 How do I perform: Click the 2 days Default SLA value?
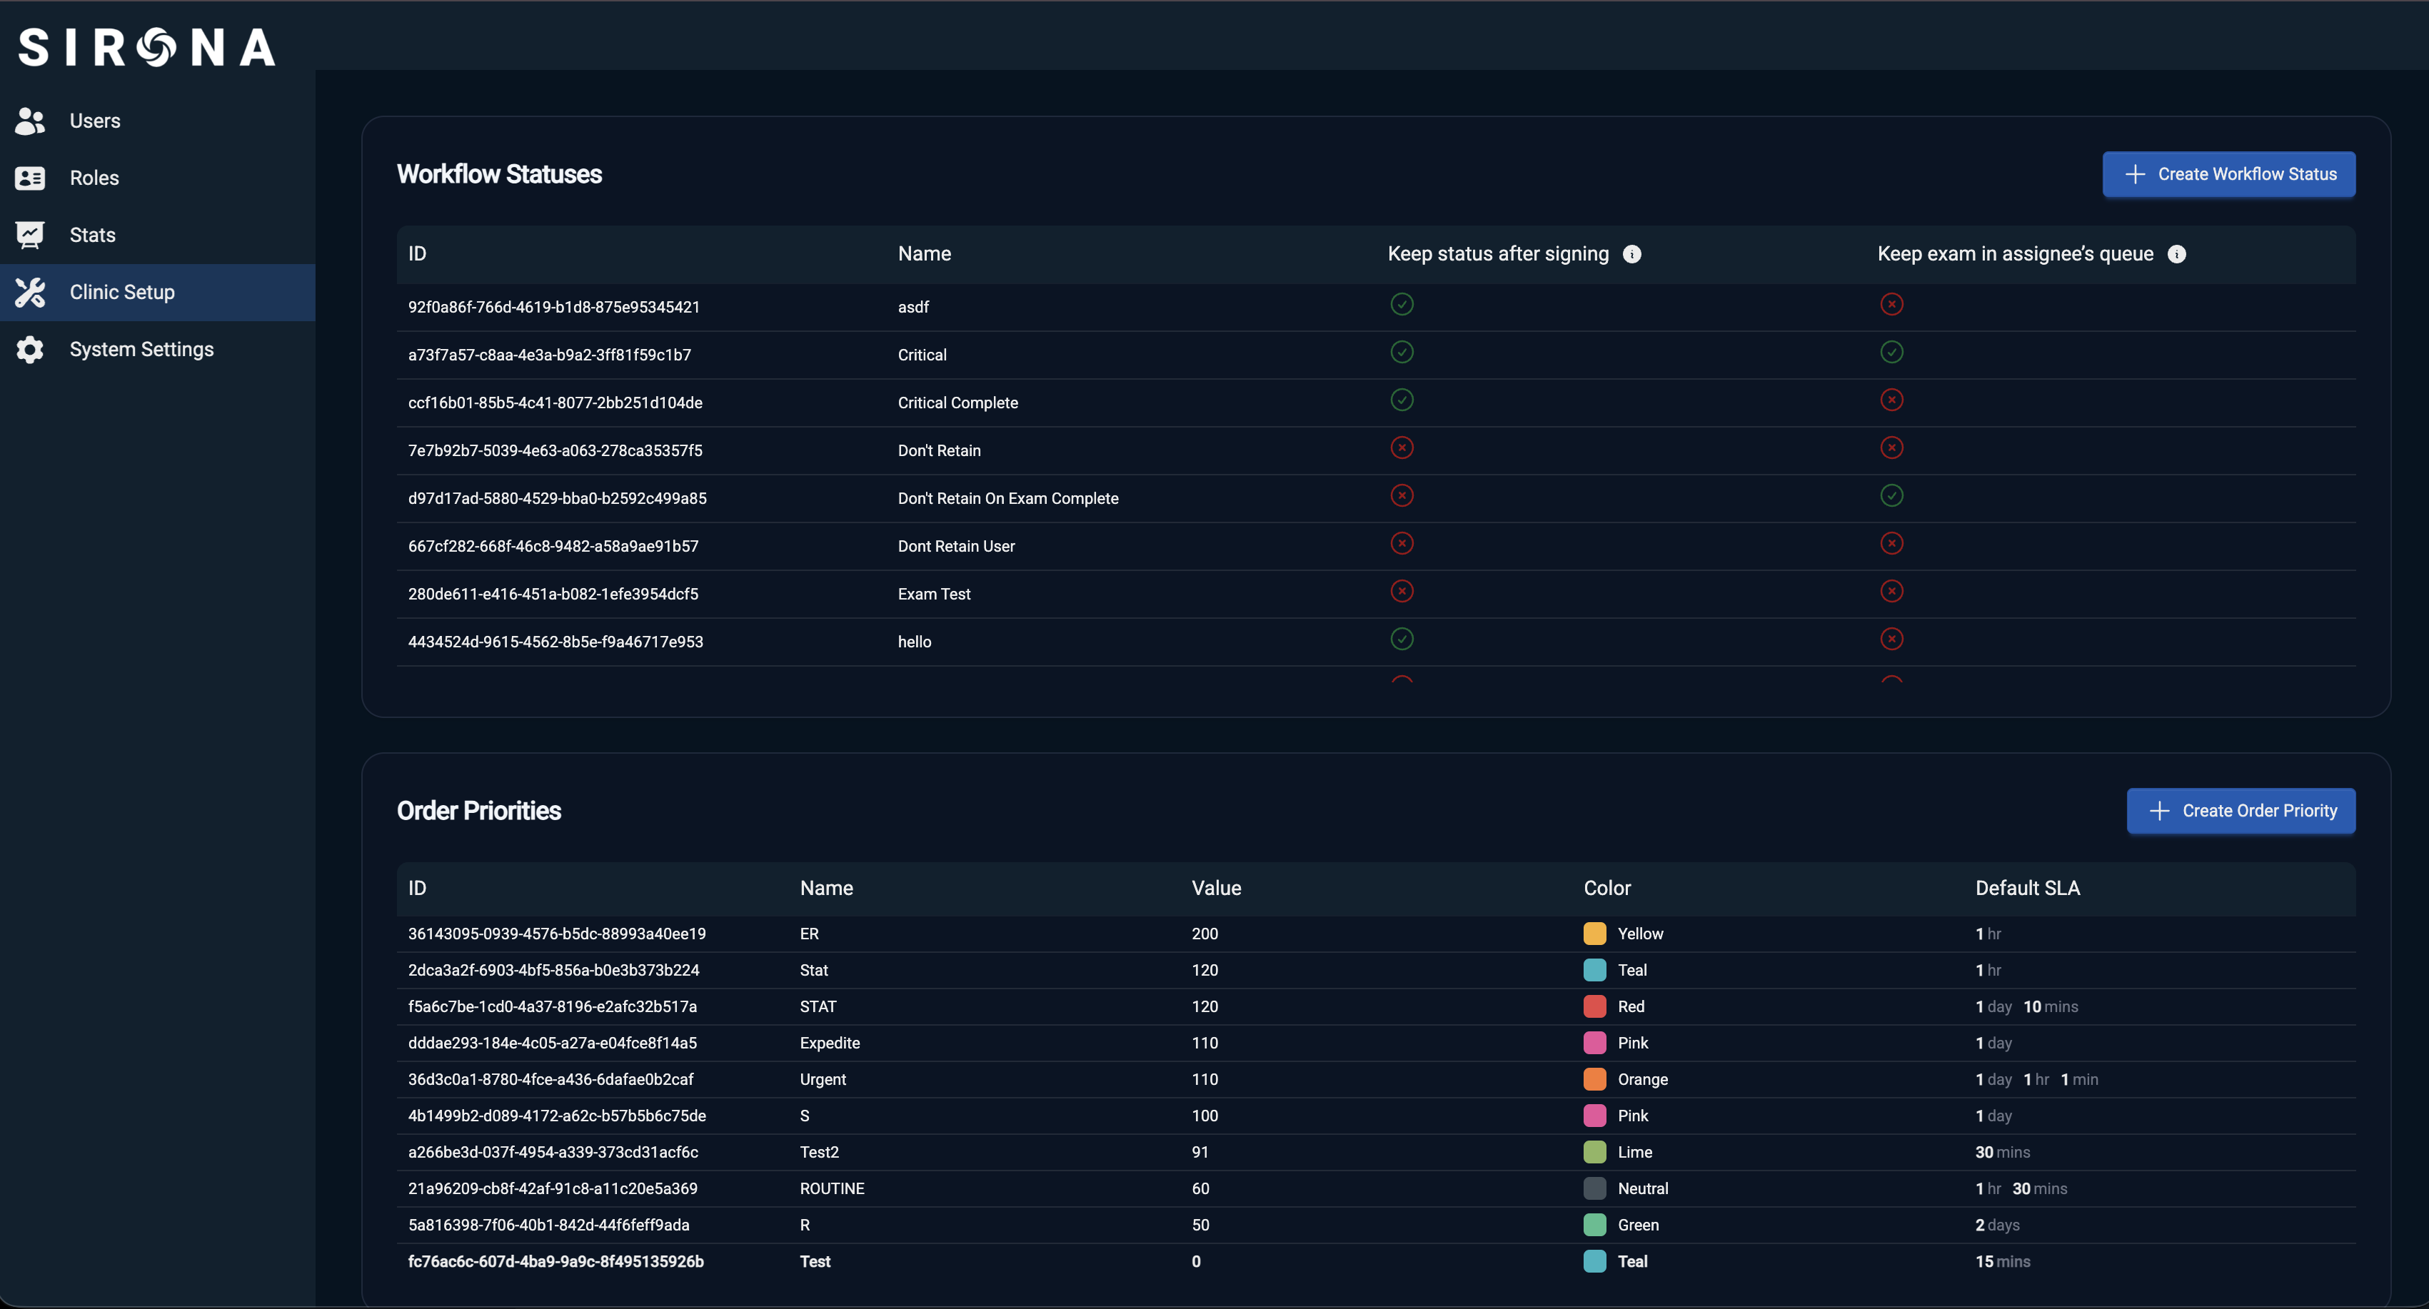pyautogui.click(x=1997, y=1225)
